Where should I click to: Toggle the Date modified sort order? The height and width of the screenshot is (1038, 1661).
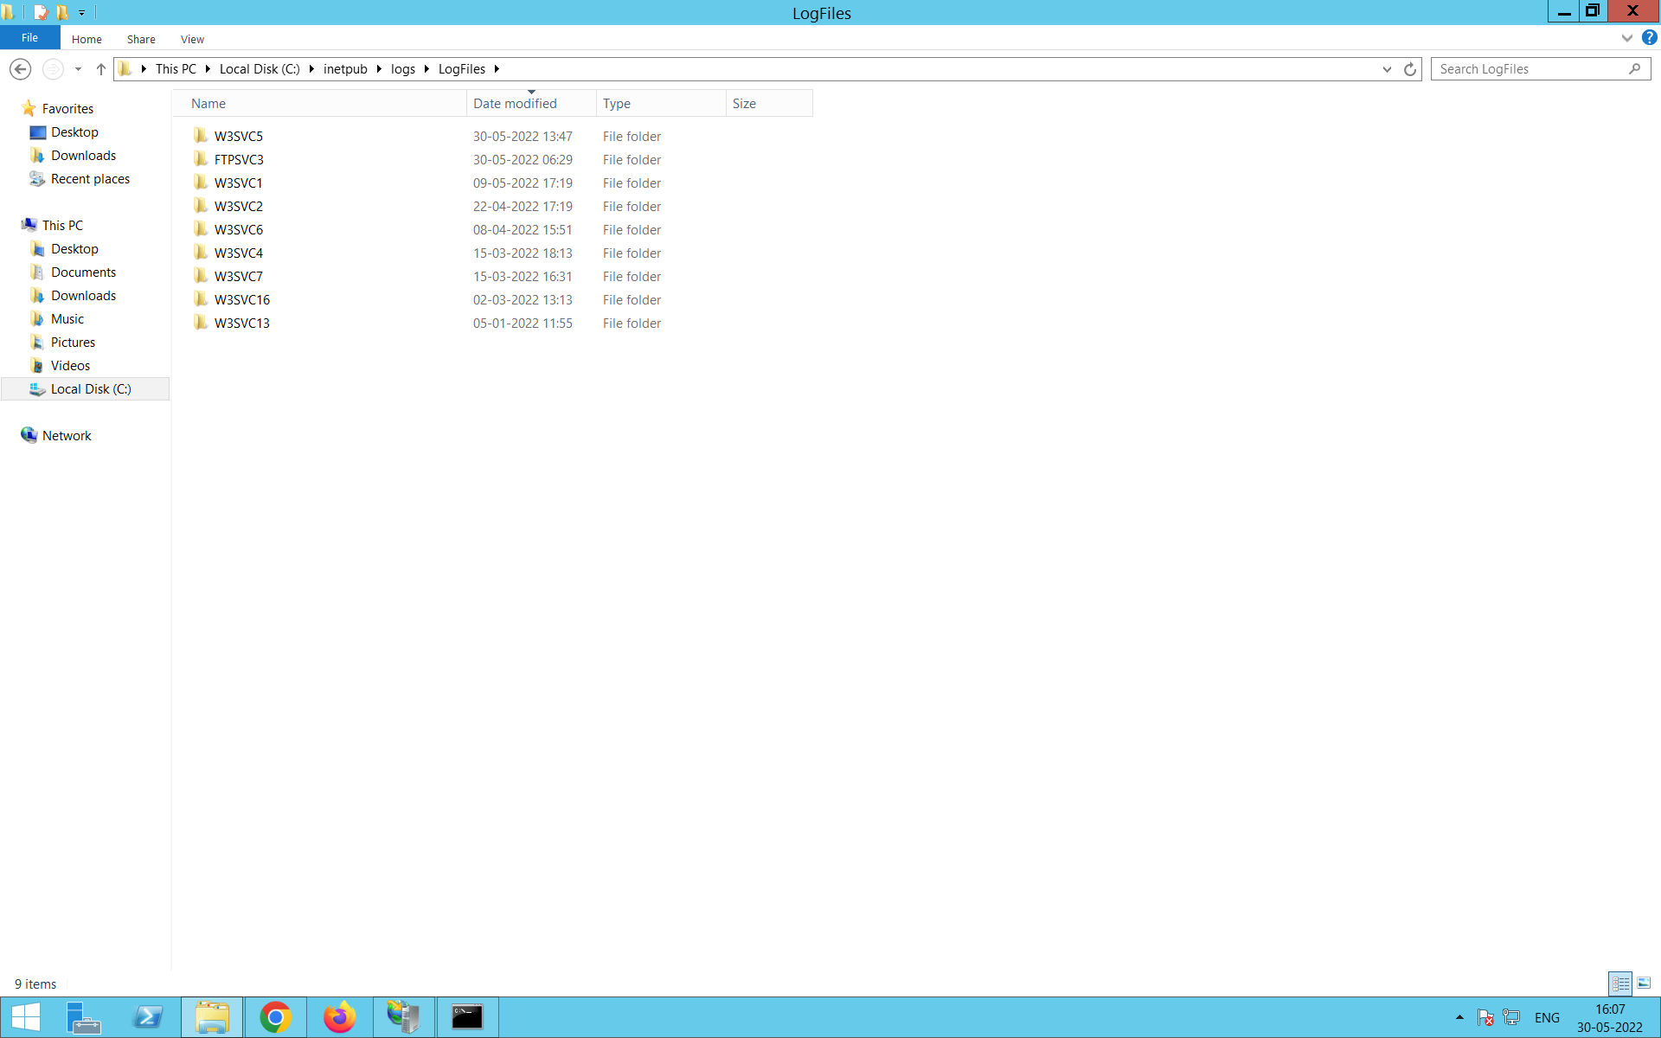coord(515,103)
